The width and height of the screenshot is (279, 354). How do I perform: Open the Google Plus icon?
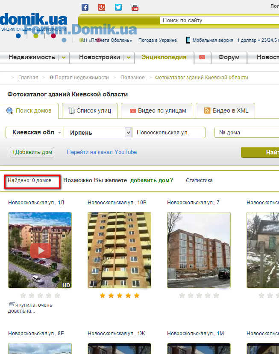[102, 7]
